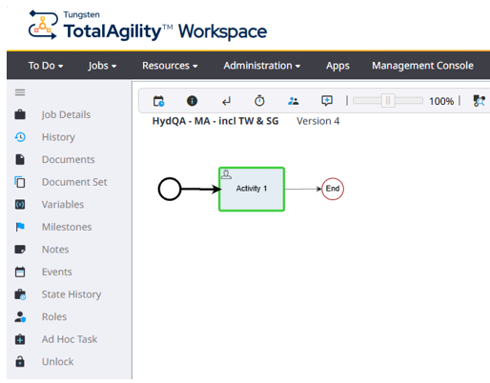The height and width of the screenshot is (383, 490).
Task: Click the people resources toolbar icon
Action: click(x=294, y=101)
